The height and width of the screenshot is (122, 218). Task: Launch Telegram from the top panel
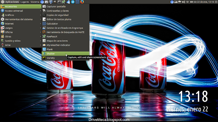click(73, 2)
